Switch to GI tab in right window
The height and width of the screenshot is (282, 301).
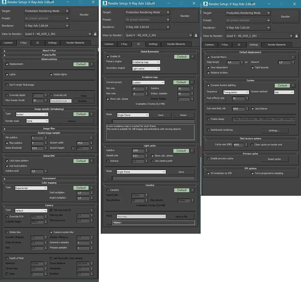pyautogui.click(x=239, y=45)
